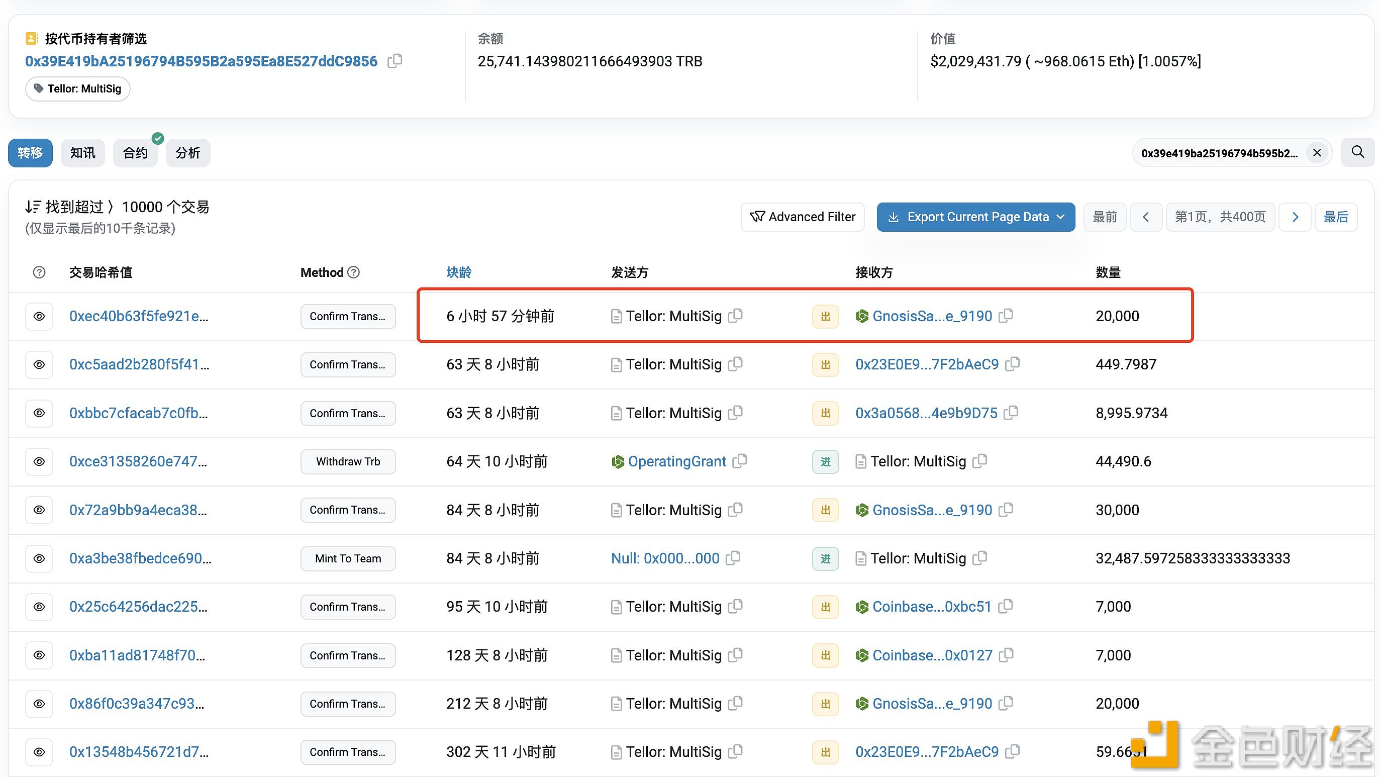
Task: Toggle 块龄 column header time format
Action: 458,272
